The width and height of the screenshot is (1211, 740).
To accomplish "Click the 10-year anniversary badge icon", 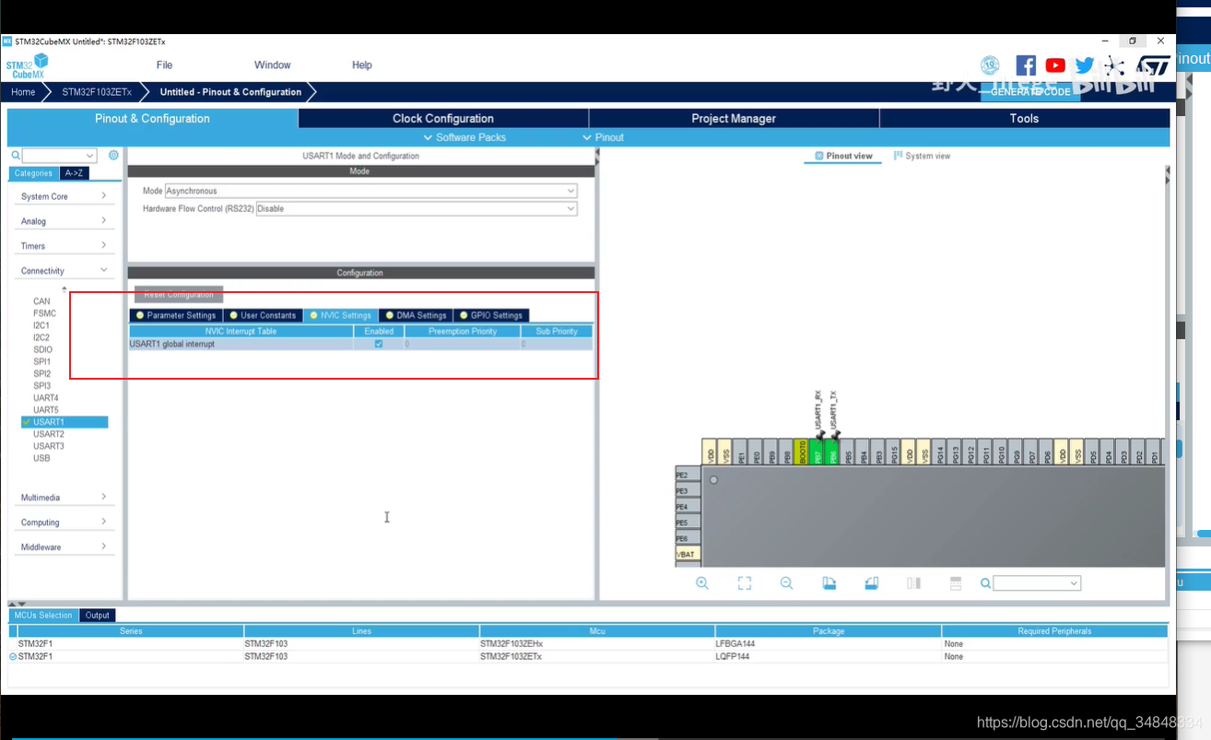I will tap(990, 65).
